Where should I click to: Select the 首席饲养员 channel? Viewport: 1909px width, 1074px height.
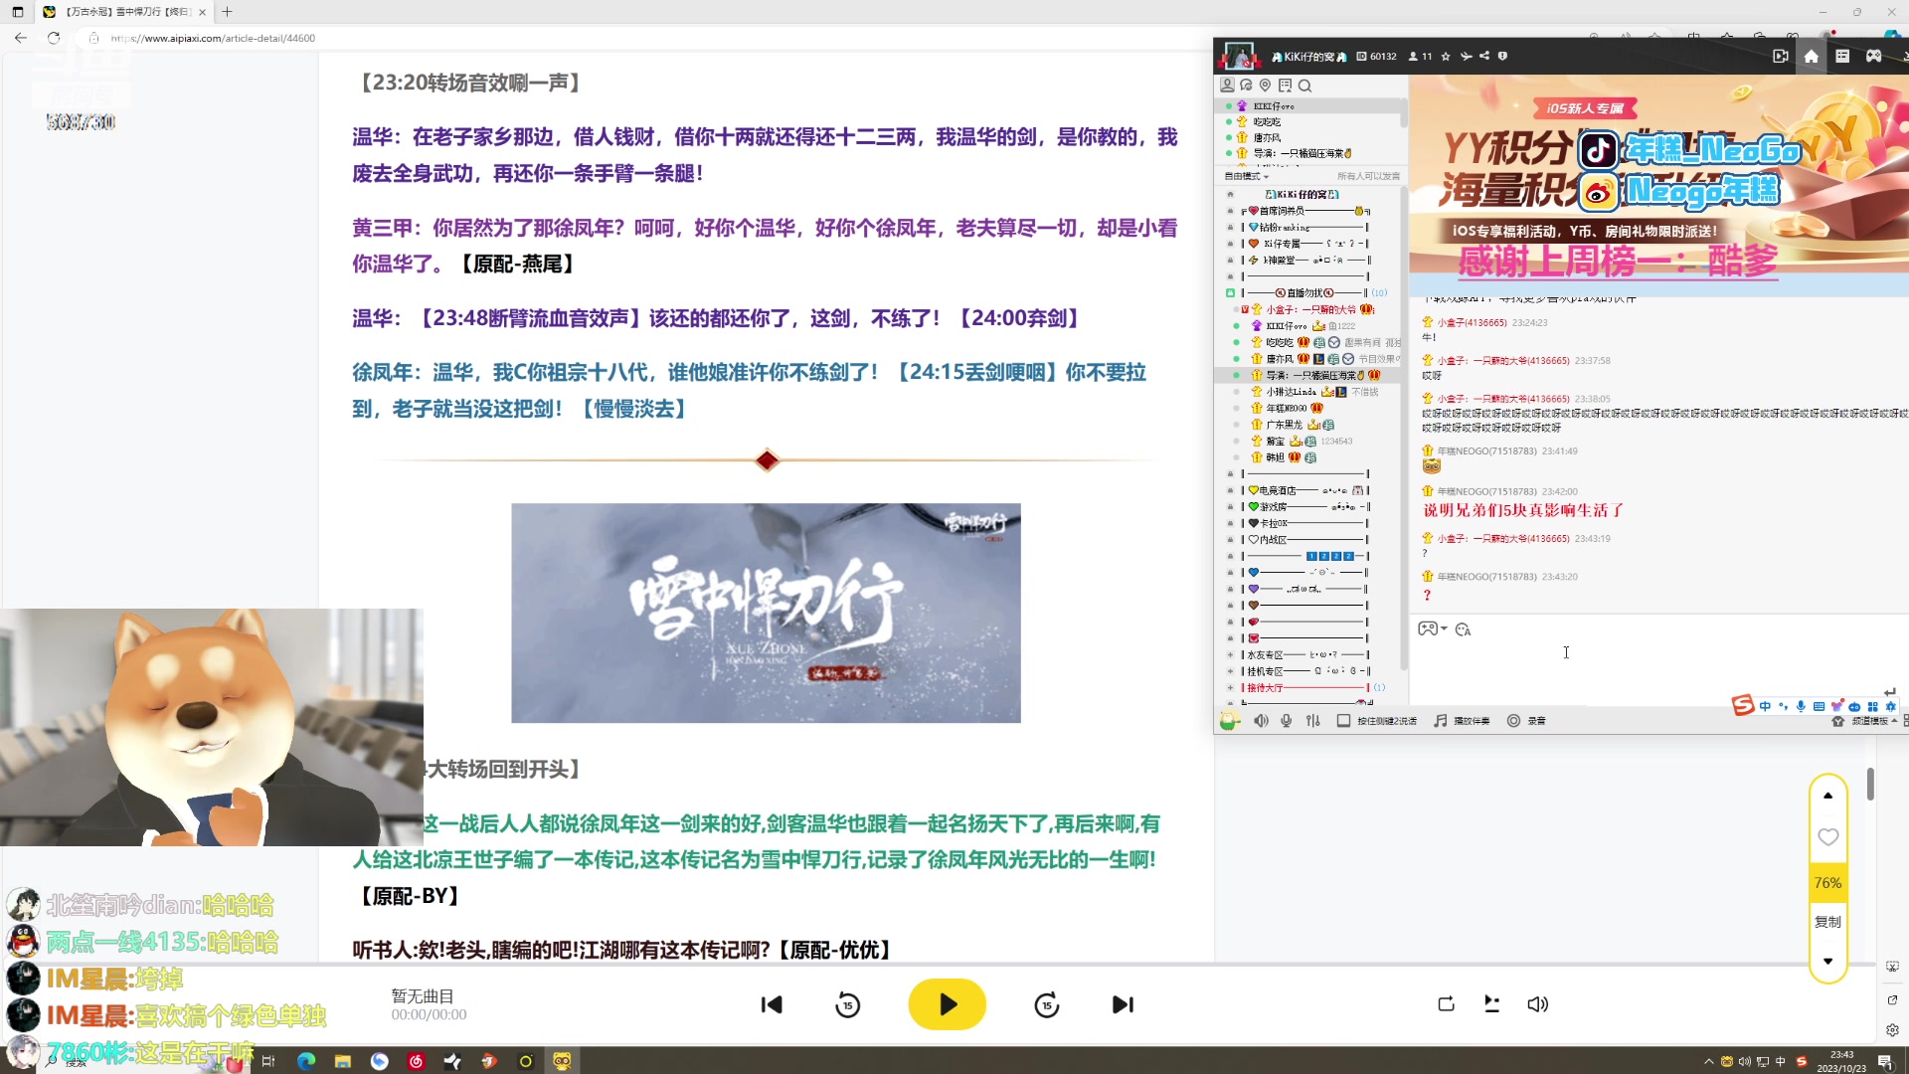[1304, 211]
